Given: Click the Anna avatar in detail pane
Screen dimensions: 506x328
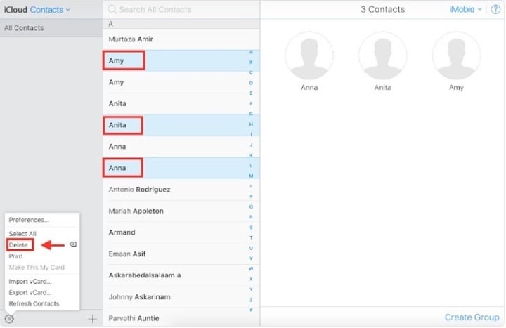Looking at the screenshot, I should (309, 55).
